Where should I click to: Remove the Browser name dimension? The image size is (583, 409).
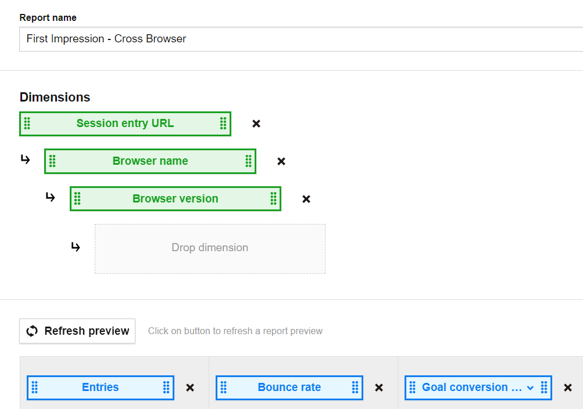[281, 161]
